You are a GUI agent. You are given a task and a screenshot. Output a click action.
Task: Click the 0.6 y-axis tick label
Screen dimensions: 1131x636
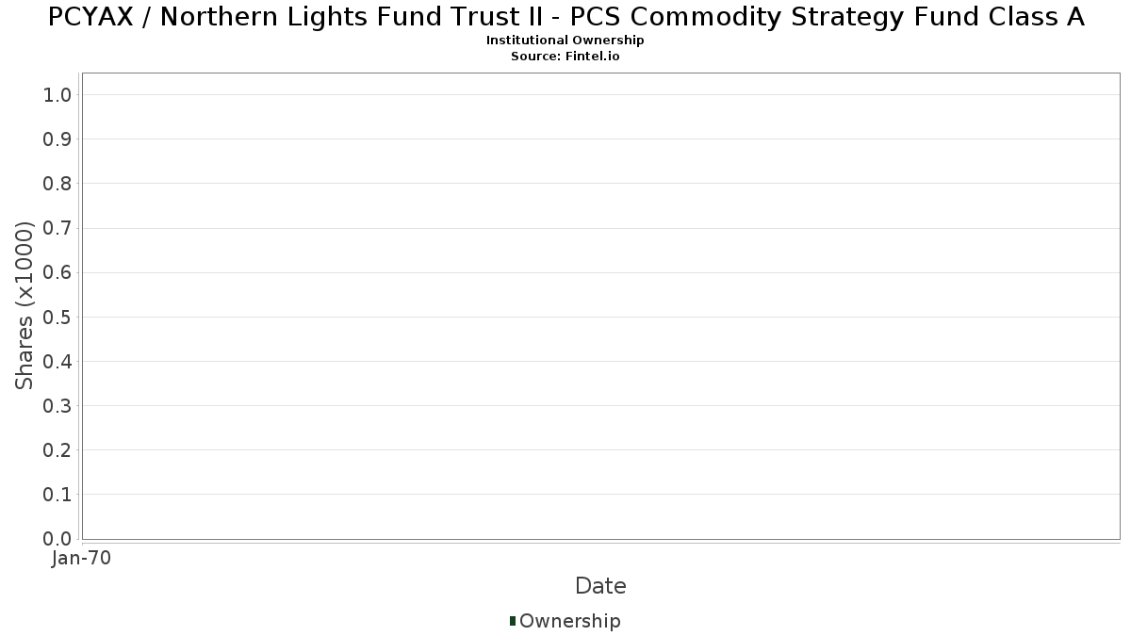pyautogui.click(x=57, y=272)
